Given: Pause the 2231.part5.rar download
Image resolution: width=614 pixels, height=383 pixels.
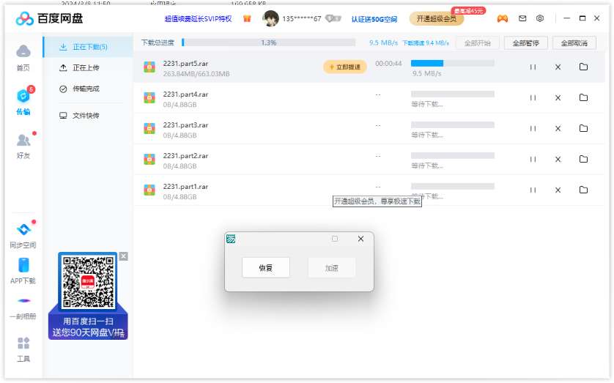Looking at the screenshot, I should (x=533, y=67).
